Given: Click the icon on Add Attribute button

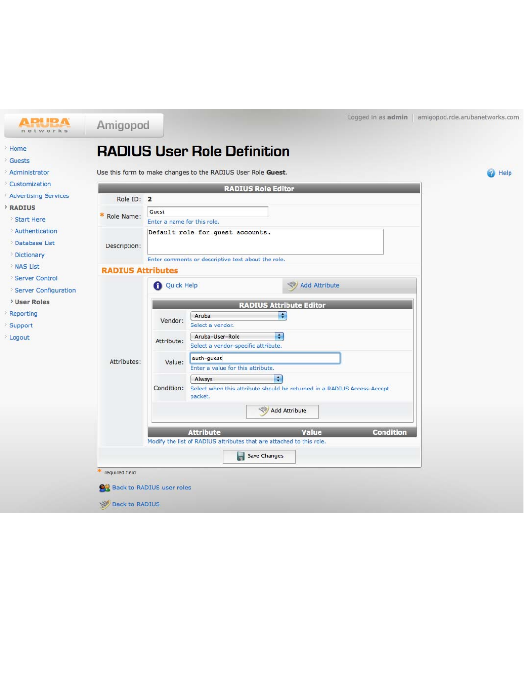Looking at the screenshot, I should (263, 411).
